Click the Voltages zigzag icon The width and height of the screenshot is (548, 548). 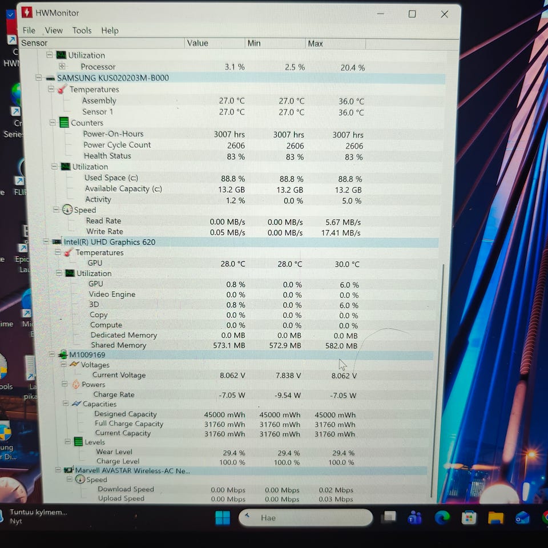tap(74, 364)
